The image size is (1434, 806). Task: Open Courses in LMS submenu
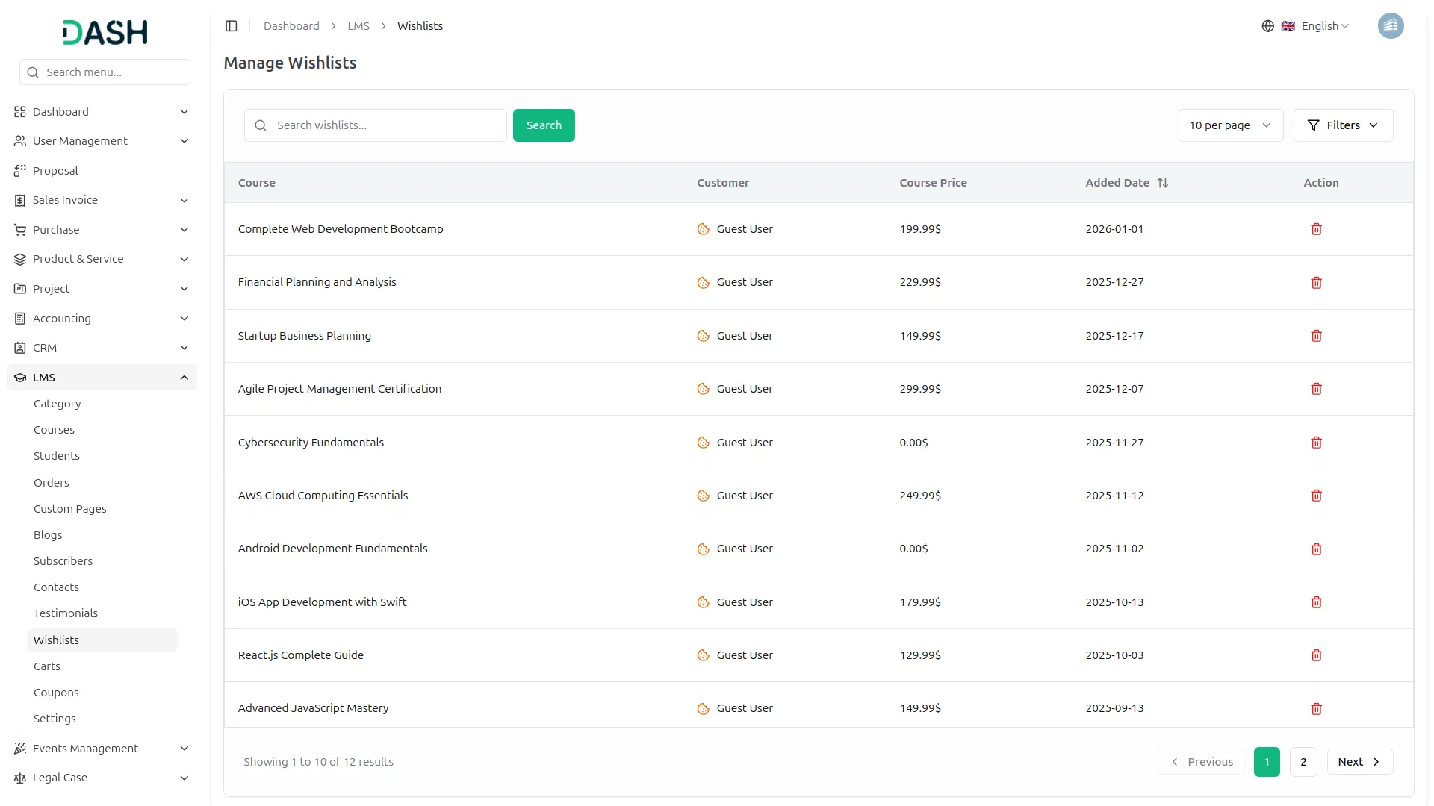(54, 430)
